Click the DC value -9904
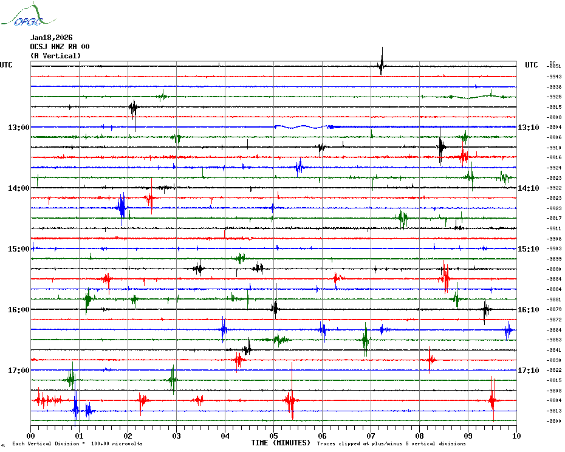Screen dimensions: 565x452 (x=554, y=127)
